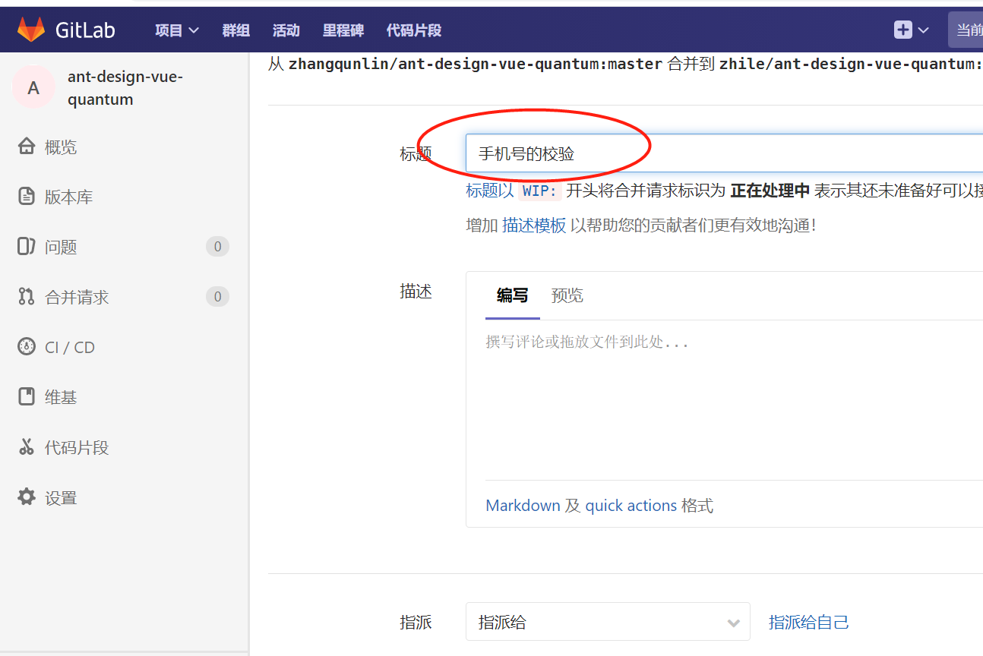Click the plus new-item icon

coord(902,30)
